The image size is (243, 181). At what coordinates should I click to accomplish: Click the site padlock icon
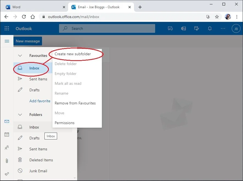click(x=44, y=16)
